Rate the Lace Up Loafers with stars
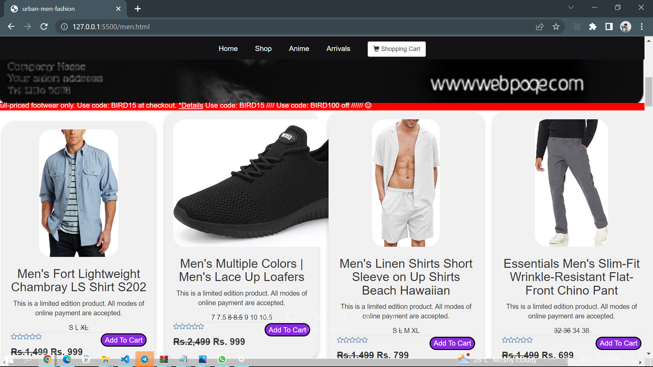The image size is (653, 367). tap(188, 327)
